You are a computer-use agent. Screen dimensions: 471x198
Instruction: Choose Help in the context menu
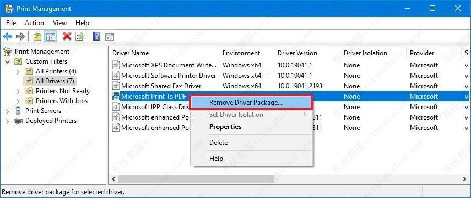point(251,159)
